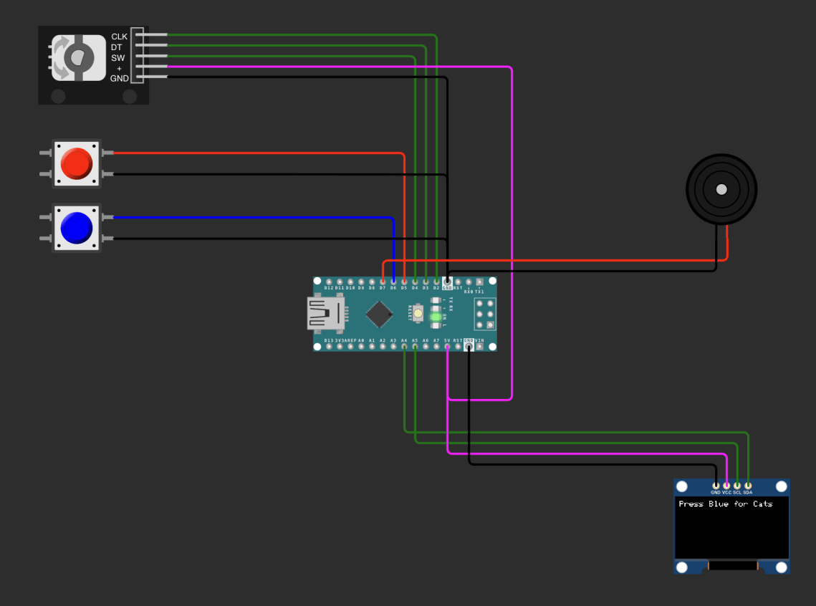Click the Nano A3 pin
The image size is (816, 606).
point(393,347)
